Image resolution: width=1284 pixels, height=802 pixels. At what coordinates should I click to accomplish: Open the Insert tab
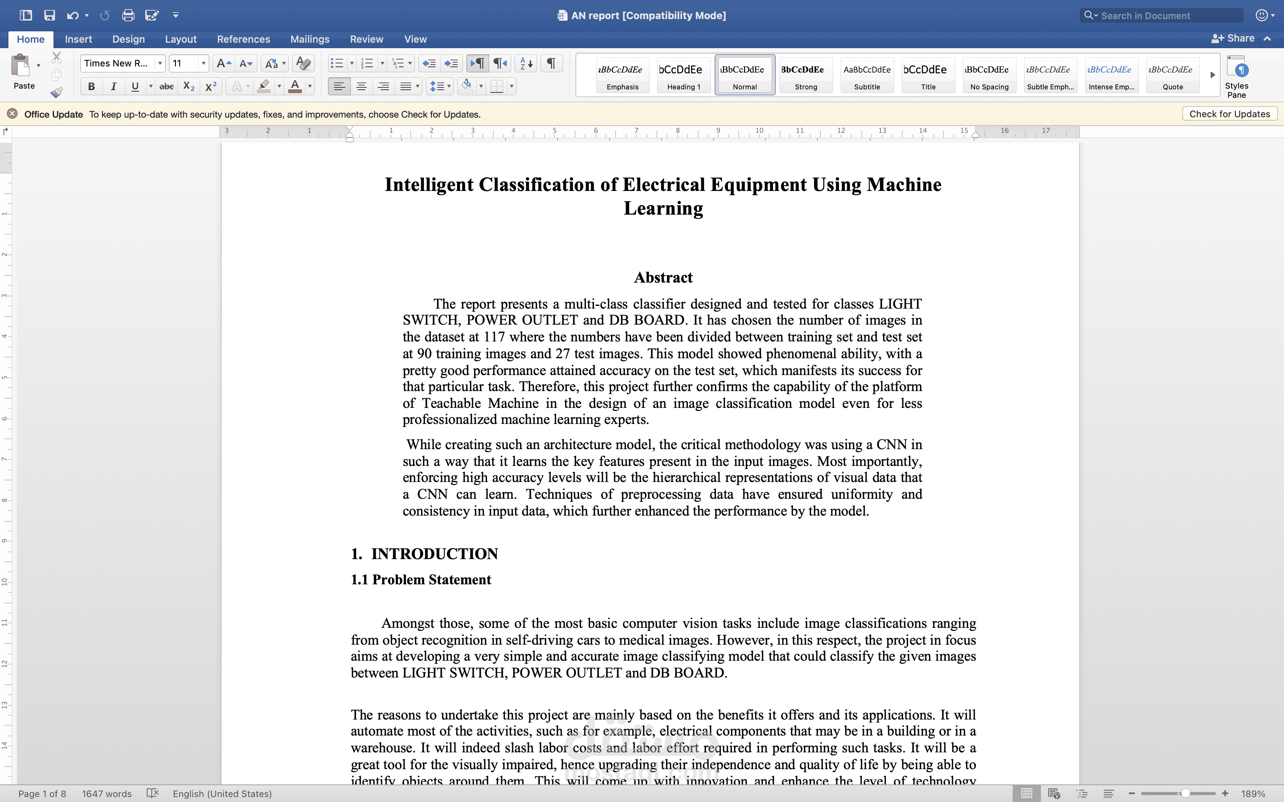point(78,39)
